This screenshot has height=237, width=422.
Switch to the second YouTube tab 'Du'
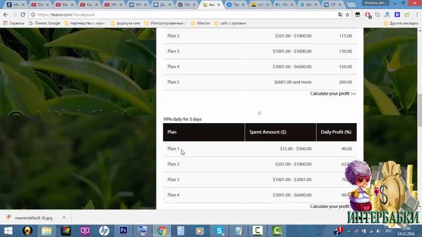point(40,5)
